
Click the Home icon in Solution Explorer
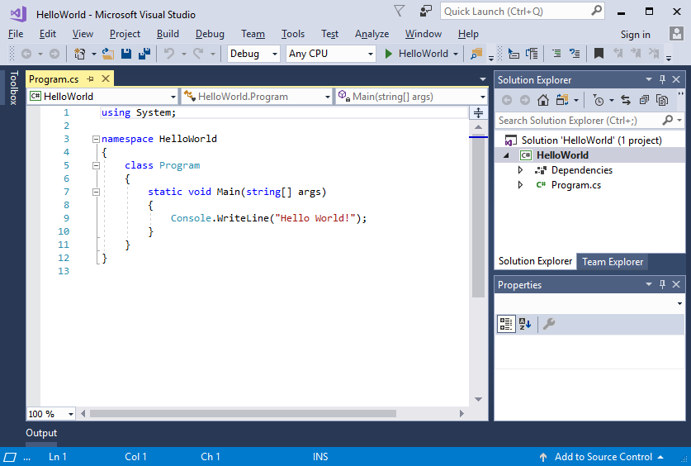[542, 100]
